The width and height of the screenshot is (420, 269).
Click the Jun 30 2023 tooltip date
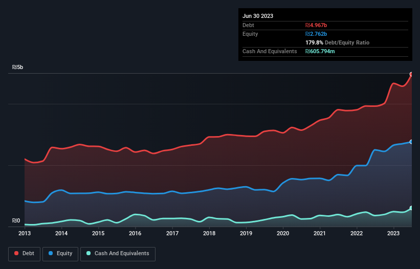258,16
